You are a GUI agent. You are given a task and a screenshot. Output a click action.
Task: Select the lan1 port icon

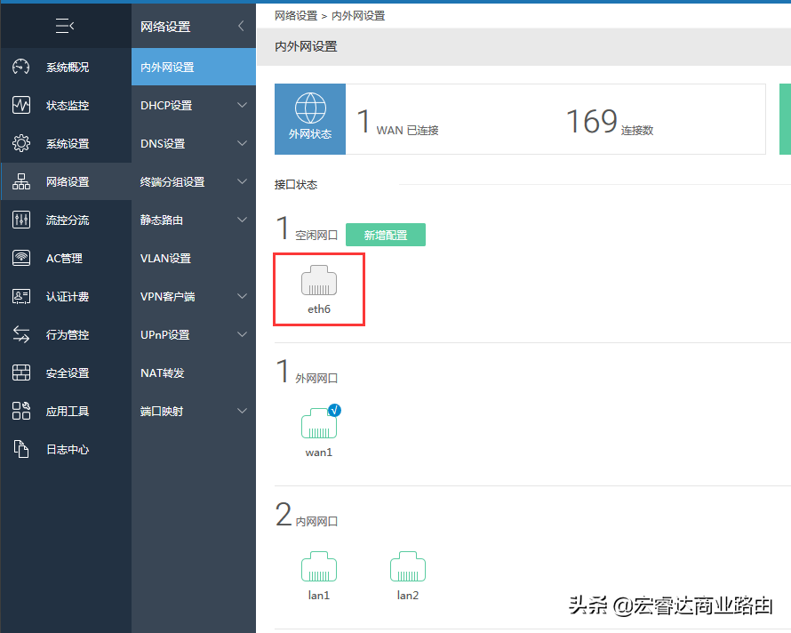click(x=319, y=566)
